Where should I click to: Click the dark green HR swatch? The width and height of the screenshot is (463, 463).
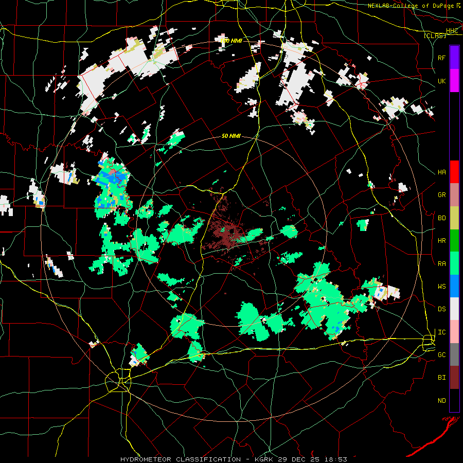coord(454,240)
